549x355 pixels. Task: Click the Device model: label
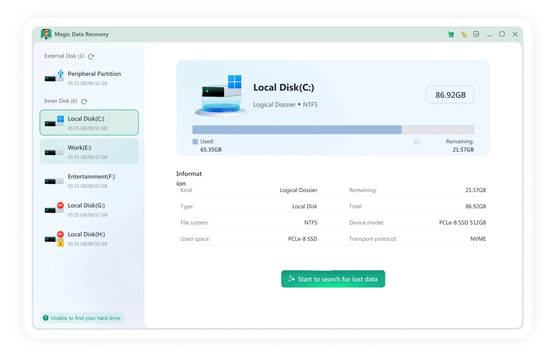click(x=367, y=223)
